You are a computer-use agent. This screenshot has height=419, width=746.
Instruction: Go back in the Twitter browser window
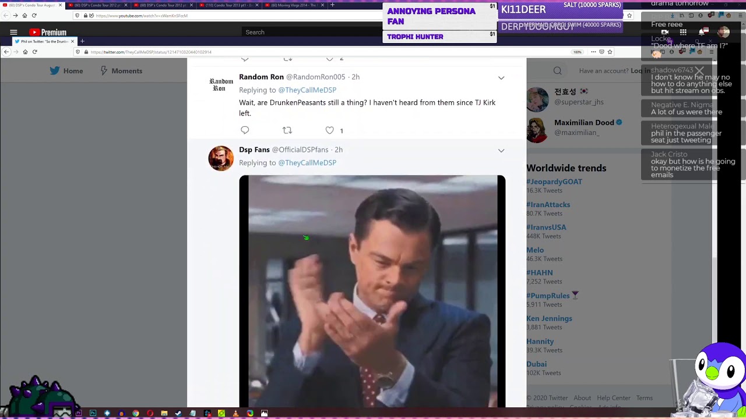[x=6, y=52]
